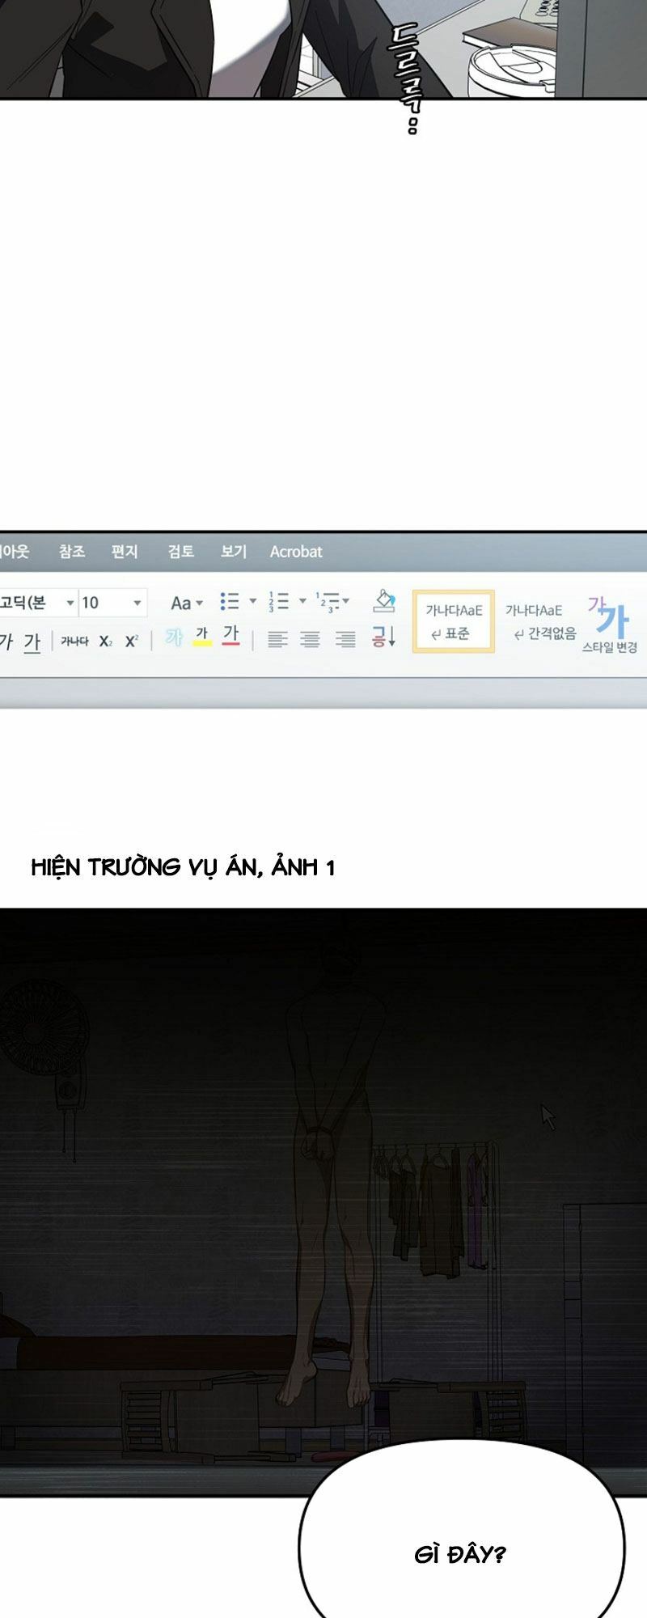The width and height of the screenshot is (647, 1618).
Task: Toggle subscript formatting
Action: pyautogui.click(x=106, y=642)
